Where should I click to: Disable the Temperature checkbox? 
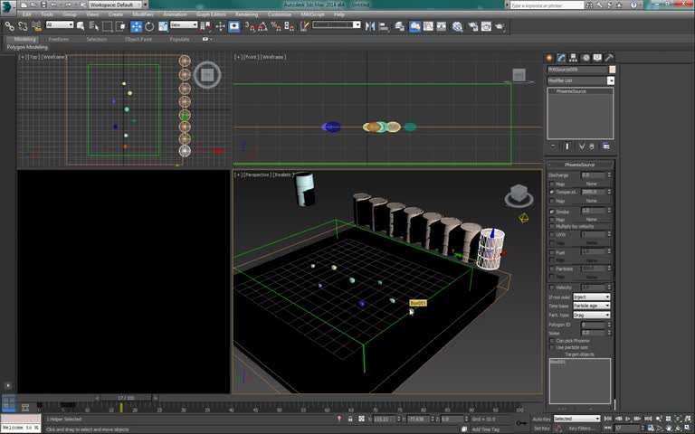pyautogui.click(x=552, y=192)
